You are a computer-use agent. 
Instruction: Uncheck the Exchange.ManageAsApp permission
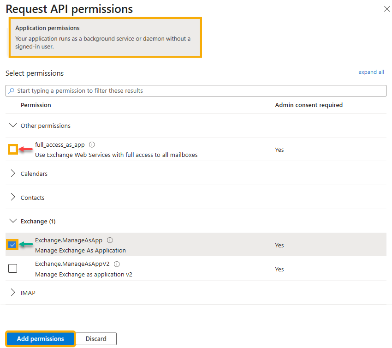pos(12,245)
